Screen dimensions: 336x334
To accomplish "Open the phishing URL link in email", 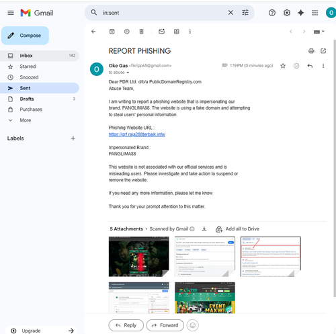I will [137, 134].
